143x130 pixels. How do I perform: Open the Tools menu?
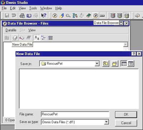(x=33, y=8)
